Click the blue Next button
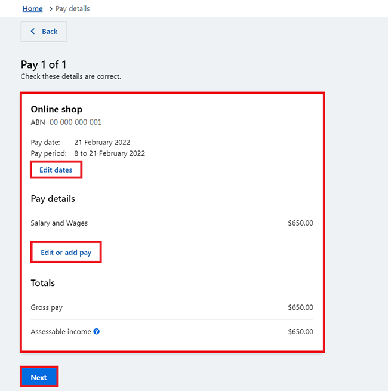 39,377
